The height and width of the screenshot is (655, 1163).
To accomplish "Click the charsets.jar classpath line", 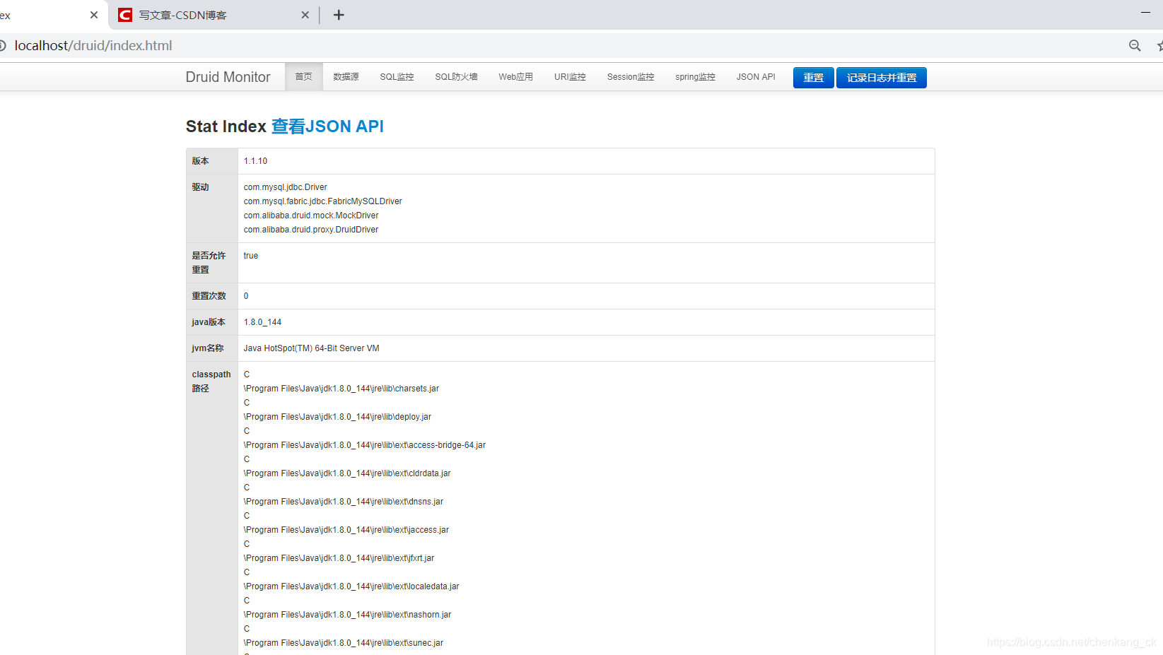I will (x=341, y=389).
